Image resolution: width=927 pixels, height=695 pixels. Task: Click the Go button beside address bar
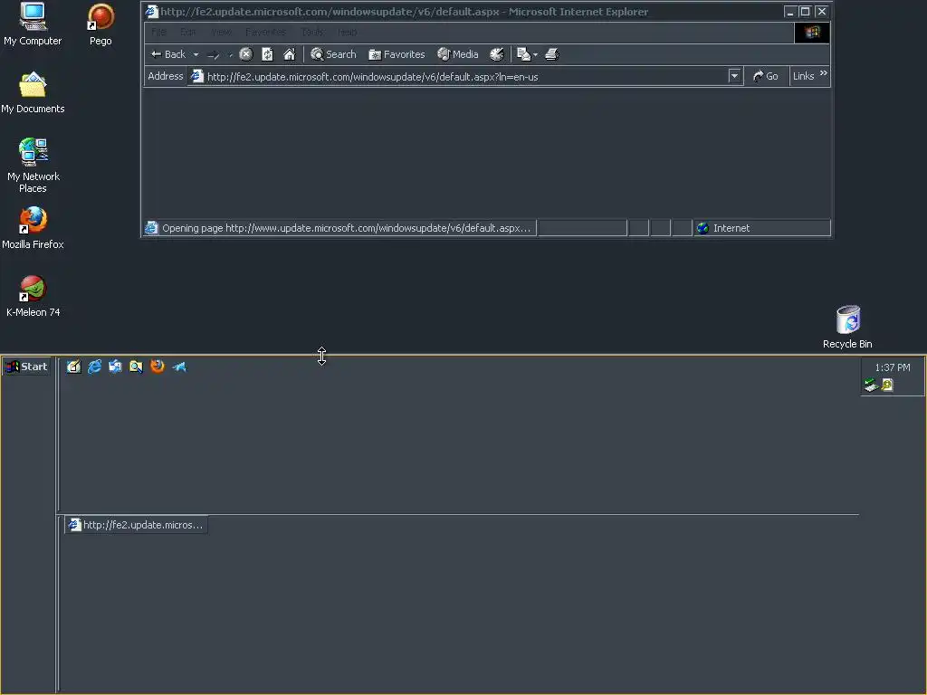tap(765, 76)
